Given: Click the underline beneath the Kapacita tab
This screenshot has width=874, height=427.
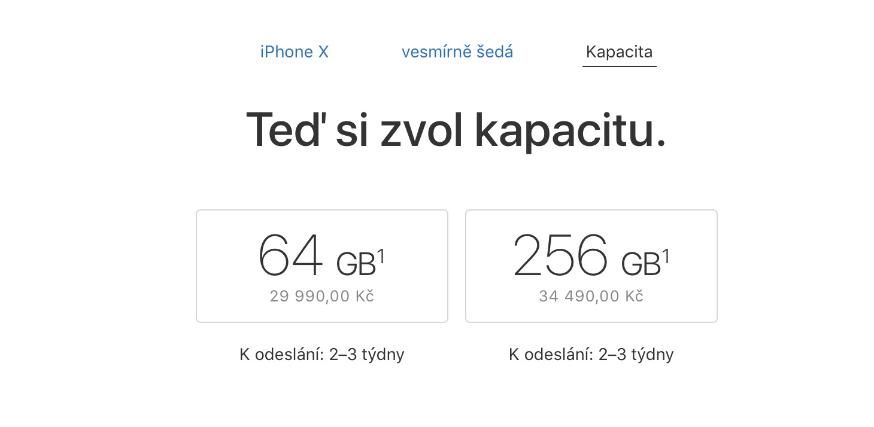Looking at the screenshot, I should click(619, 66).
